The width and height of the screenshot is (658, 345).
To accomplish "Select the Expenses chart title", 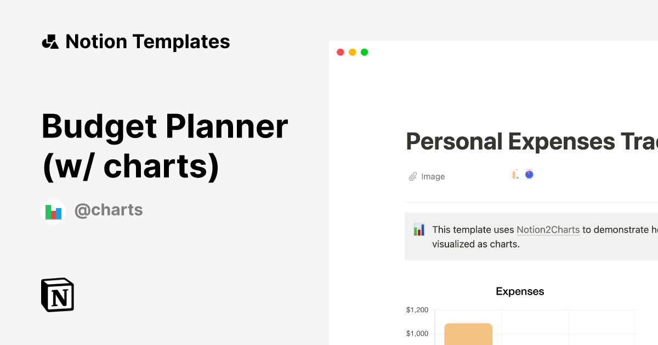I will [520, 291].
